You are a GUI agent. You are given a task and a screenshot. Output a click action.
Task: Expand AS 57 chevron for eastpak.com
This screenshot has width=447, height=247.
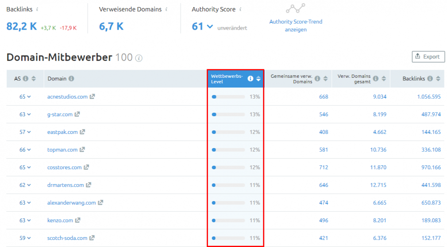click(29, 132)
